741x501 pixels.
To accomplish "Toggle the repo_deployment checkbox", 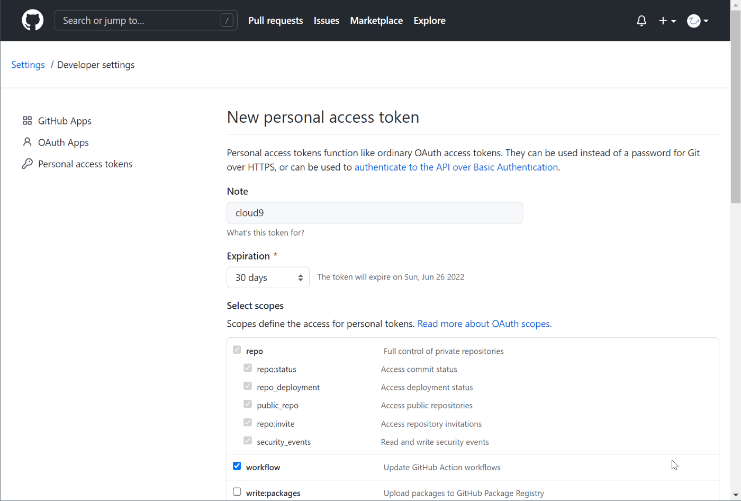I will click(x=248, y=386).
